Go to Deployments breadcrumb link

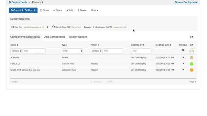coord(18,2)
